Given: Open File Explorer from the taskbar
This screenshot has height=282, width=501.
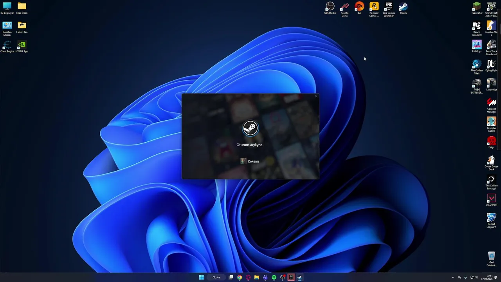Looking at the screenshot, I should (257, 277).
